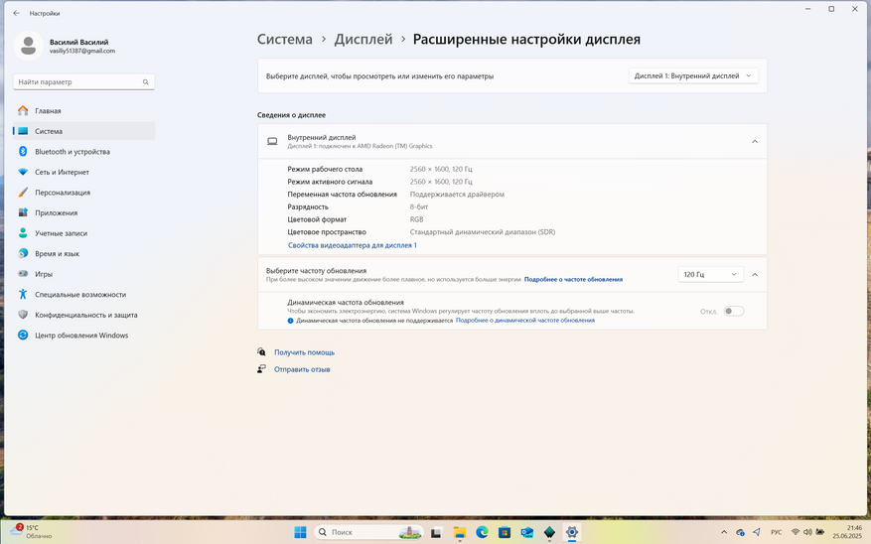Viewport: 871px width, 544px height.
Task: Show hidden tray icons chevron
Action: [x=724, y=532]
